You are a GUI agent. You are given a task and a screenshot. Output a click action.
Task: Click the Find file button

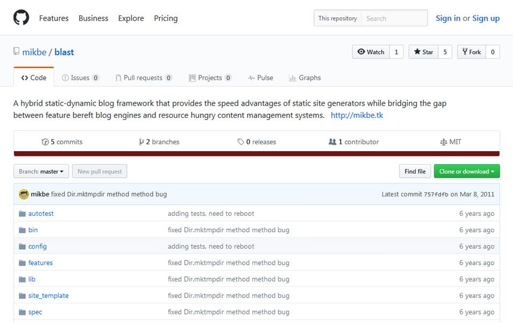click(x=415, y=171)
